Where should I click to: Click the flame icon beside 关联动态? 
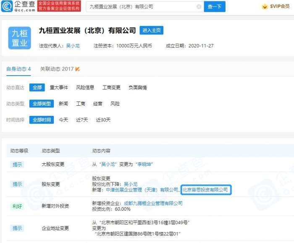78,69
